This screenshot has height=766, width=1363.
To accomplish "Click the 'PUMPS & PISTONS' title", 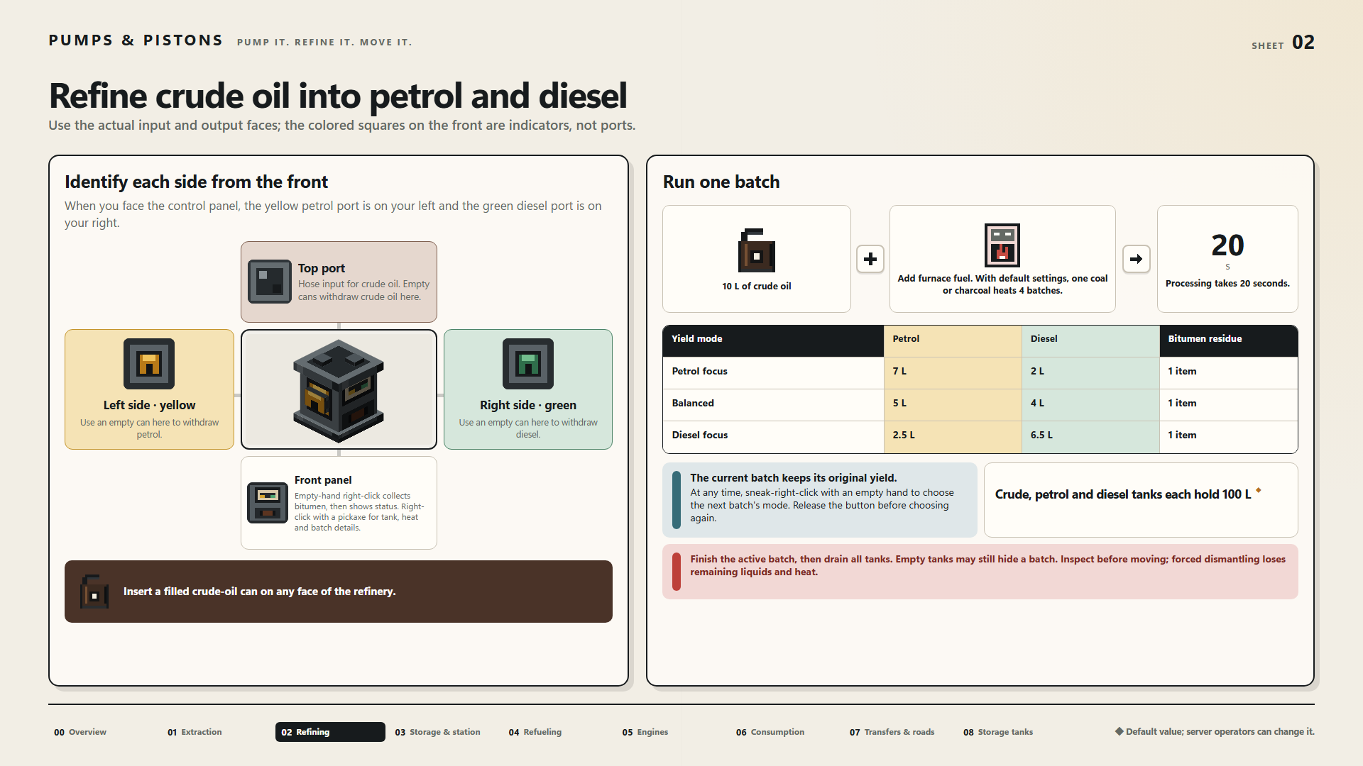I will pyautogui.click(x=136, y=40).
